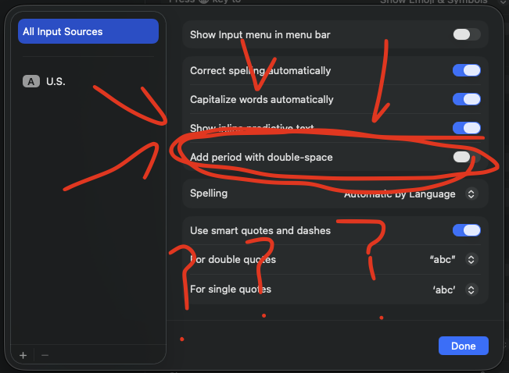Open the single quotes style dropdown
This screenshot has height=373, width=509.
tap(471, 290)
